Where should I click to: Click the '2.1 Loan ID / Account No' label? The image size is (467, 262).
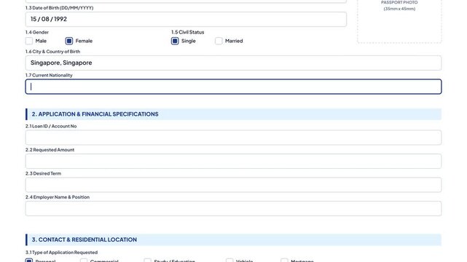(x=51, y=126)
